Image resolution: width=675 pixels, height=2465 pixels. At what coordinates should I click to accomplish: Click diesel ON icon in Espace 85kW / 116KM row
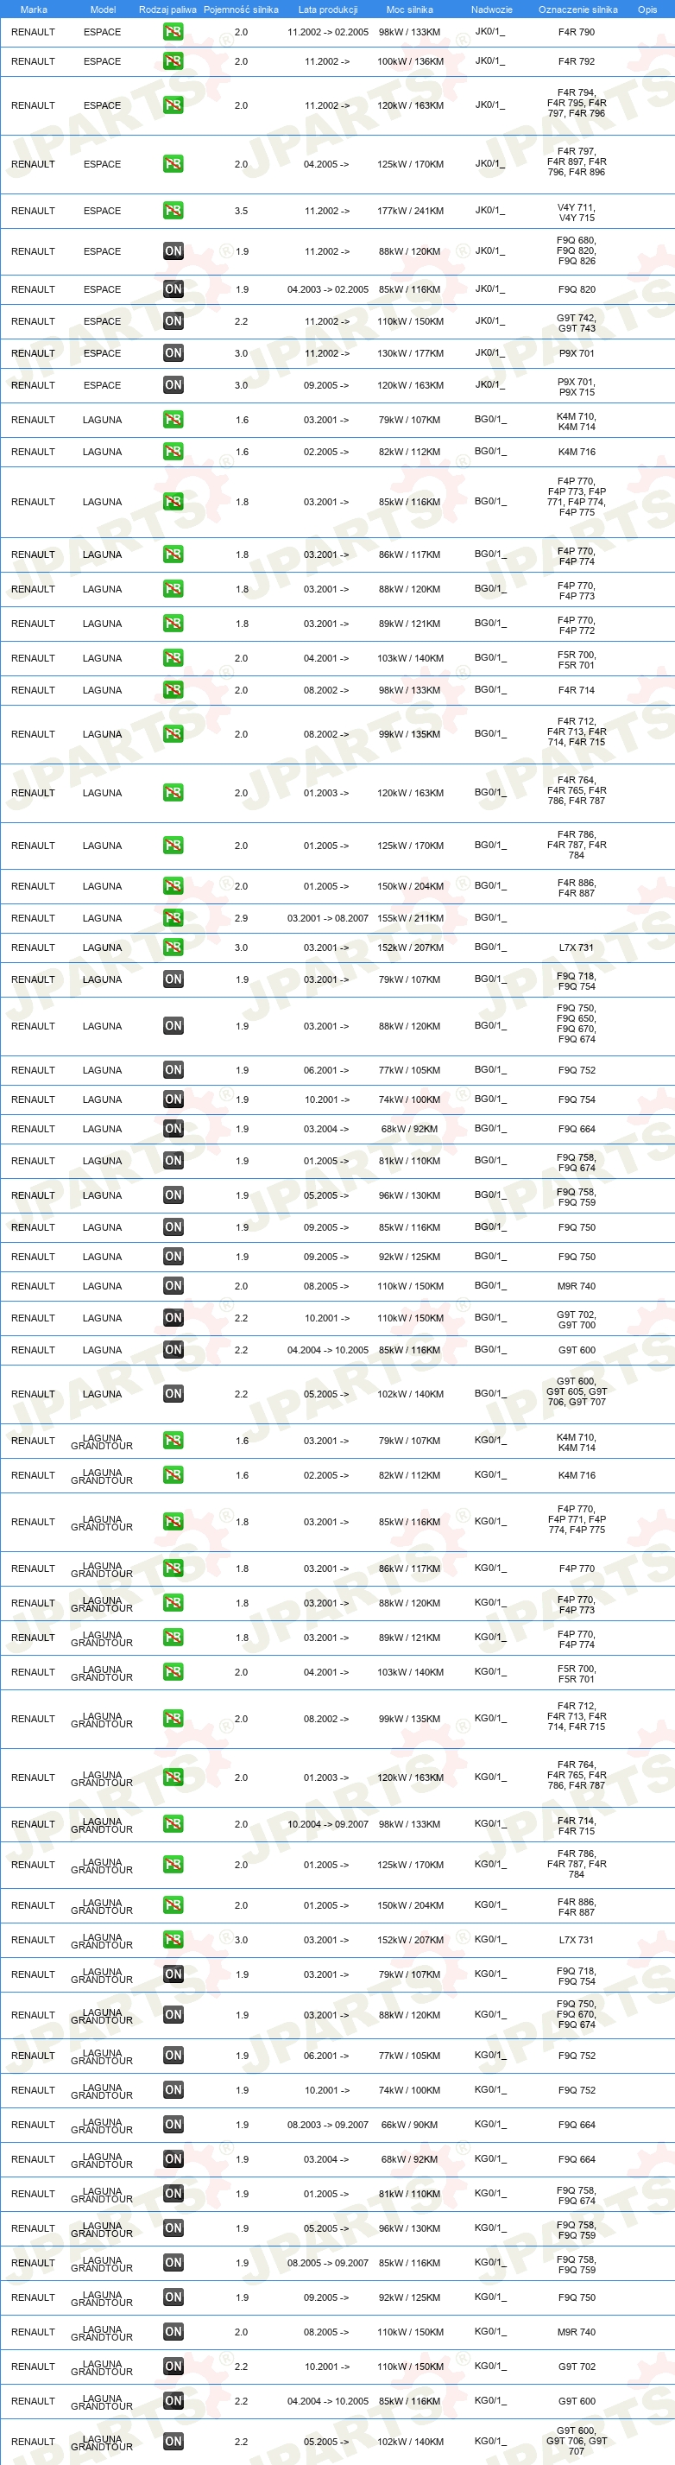tap(173, 289)
